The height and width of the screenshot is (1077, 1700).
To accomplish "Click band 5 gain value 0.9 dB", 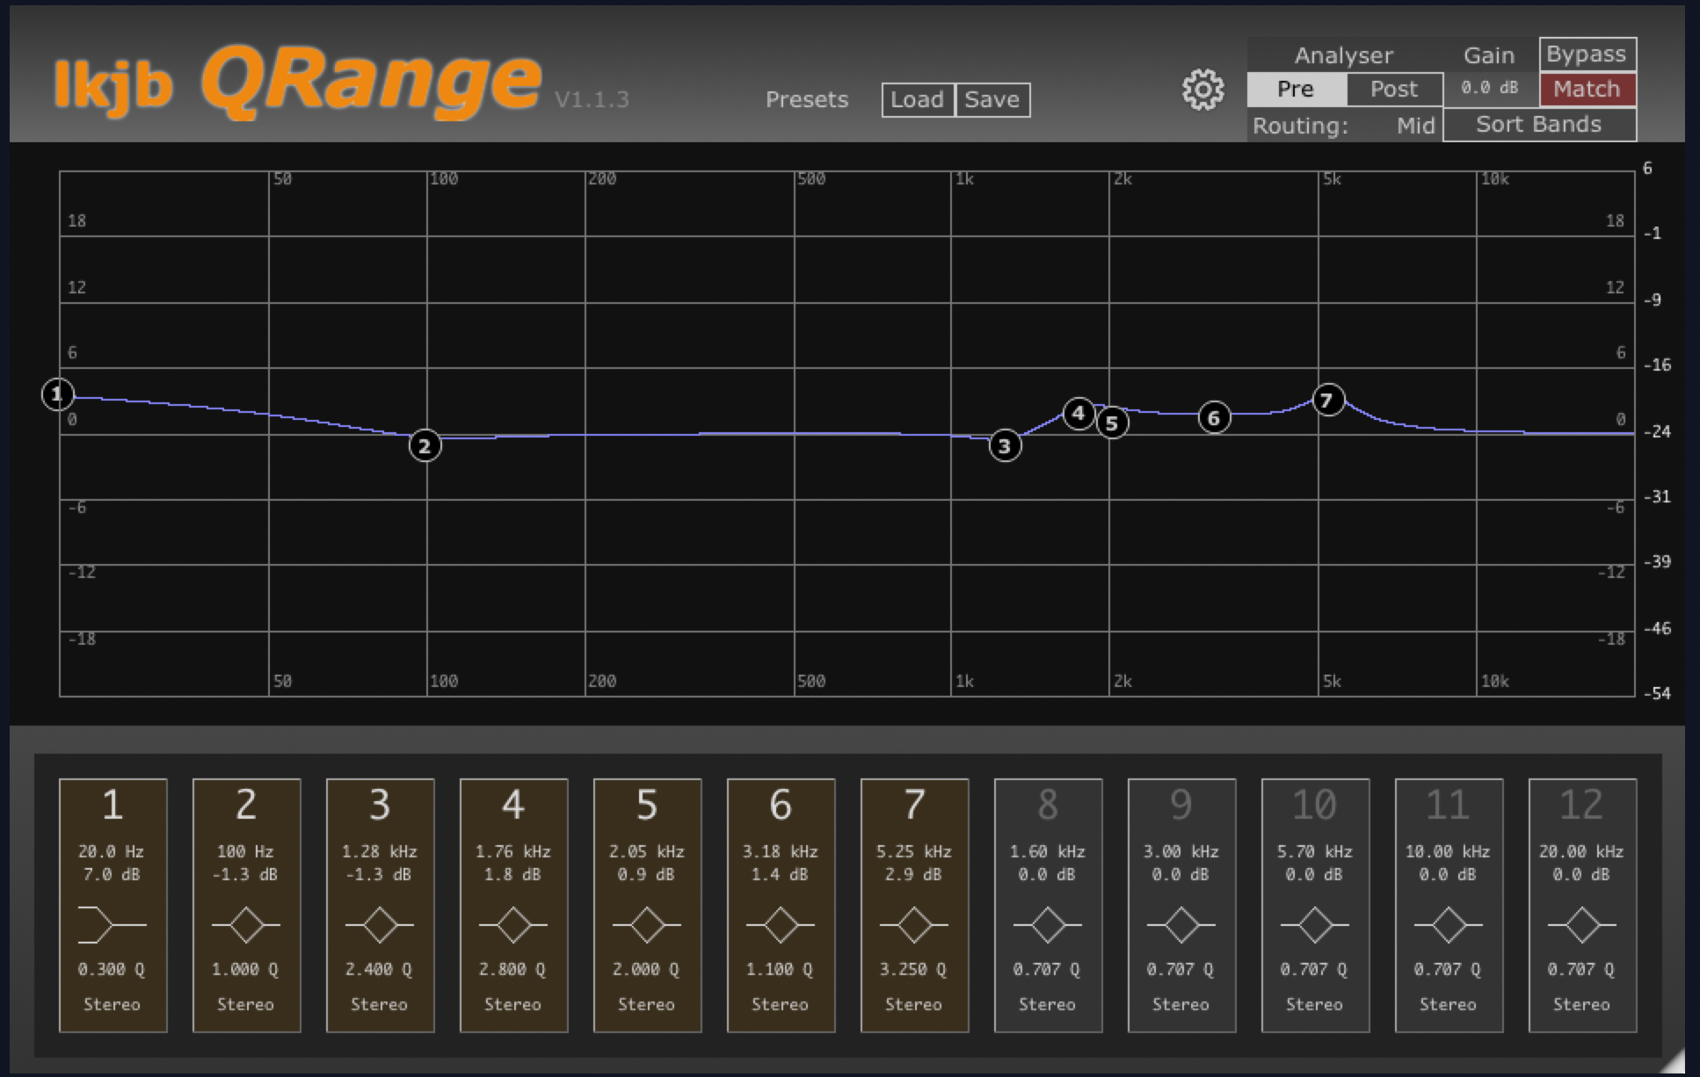I will (x=647, y=874).
